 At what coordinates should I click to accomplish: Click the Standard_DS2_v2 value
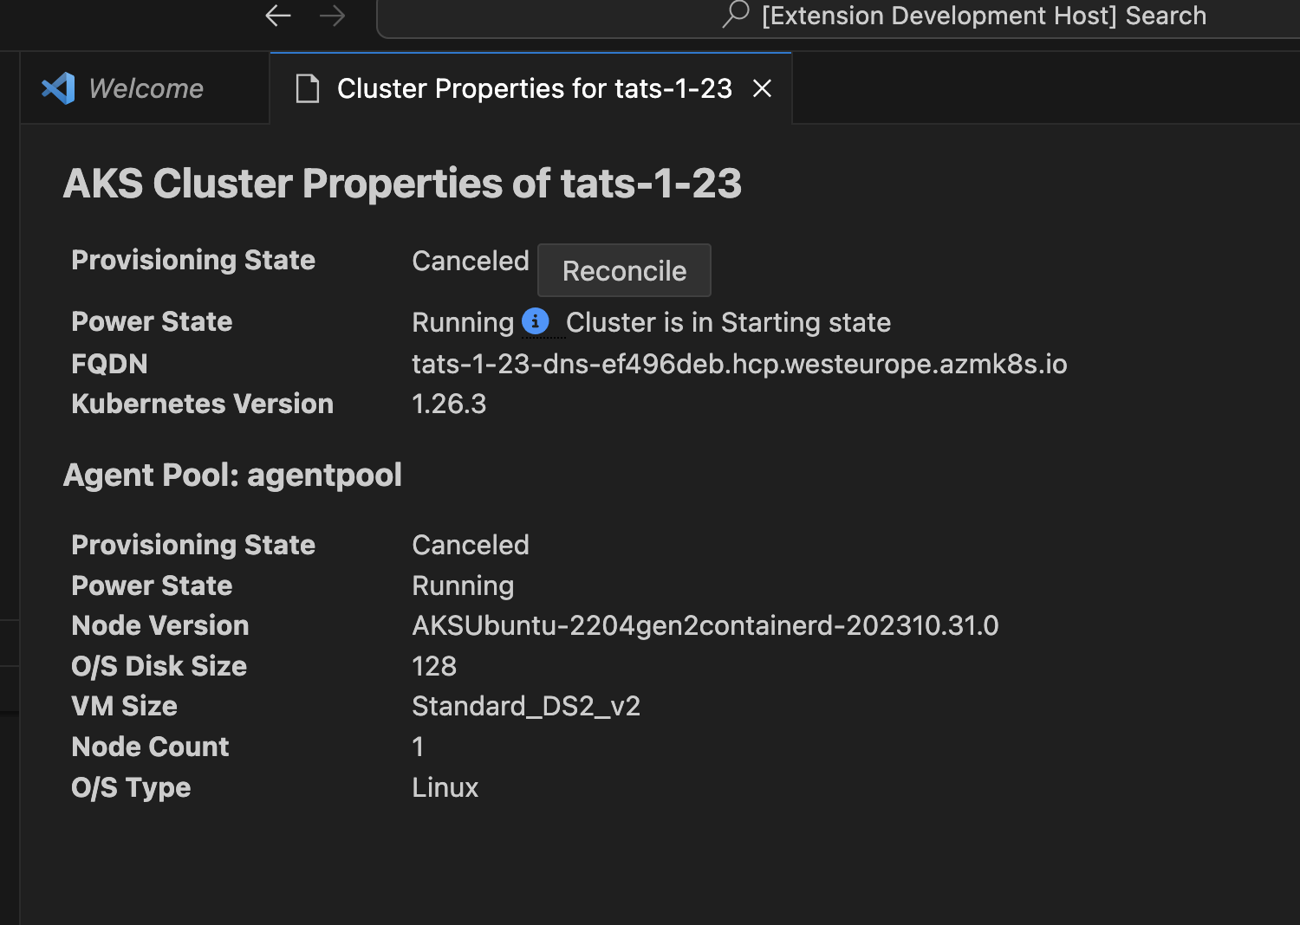pos(526,707)
